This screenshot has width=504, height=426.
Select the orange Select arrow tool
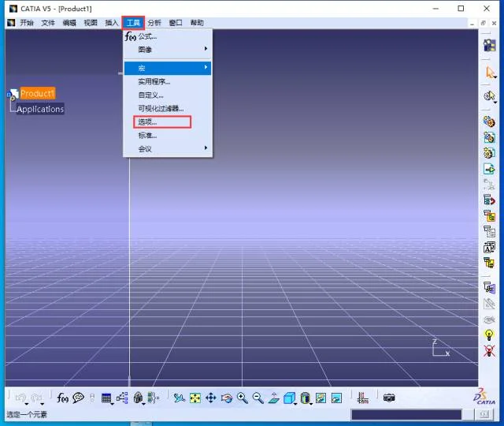[489, 72]
